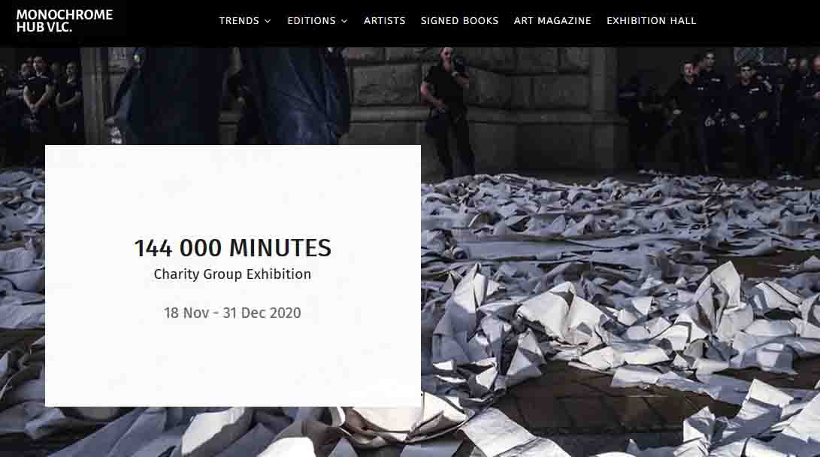Expand the chevron next to Trends
Screen dimensions: 820x457
coord(268,22)
